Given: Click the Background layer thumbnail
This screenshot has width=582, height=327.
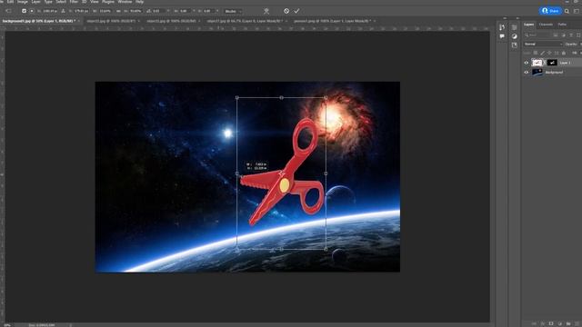Looking at the screenshot, I should tap(537, 73).
